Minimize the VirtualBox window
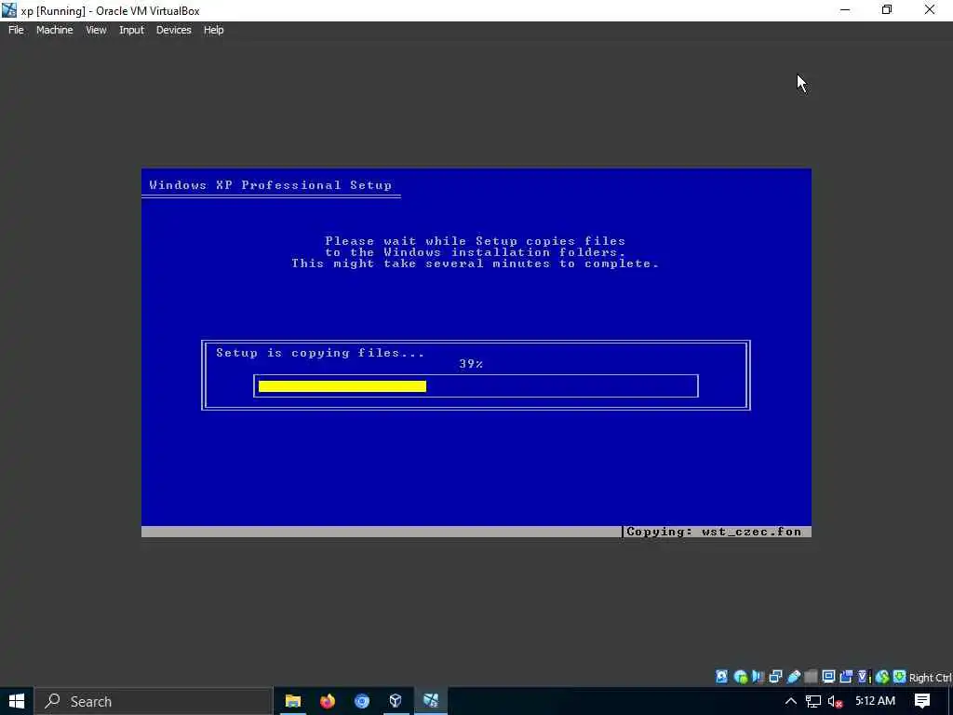 point(845,10)
